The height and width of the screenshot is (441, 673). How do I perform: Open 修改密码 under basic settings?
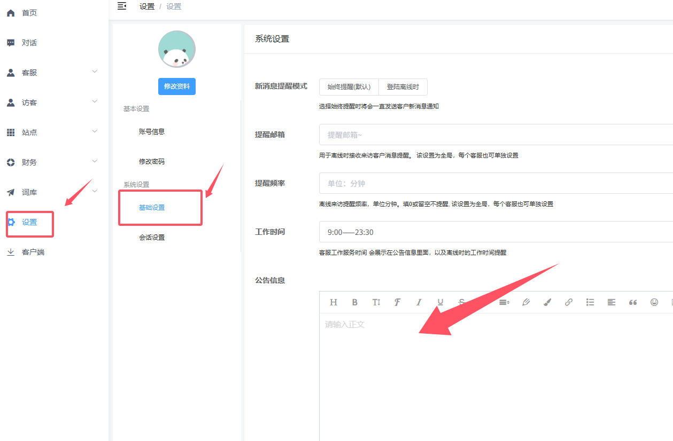[x=152, y=161]
